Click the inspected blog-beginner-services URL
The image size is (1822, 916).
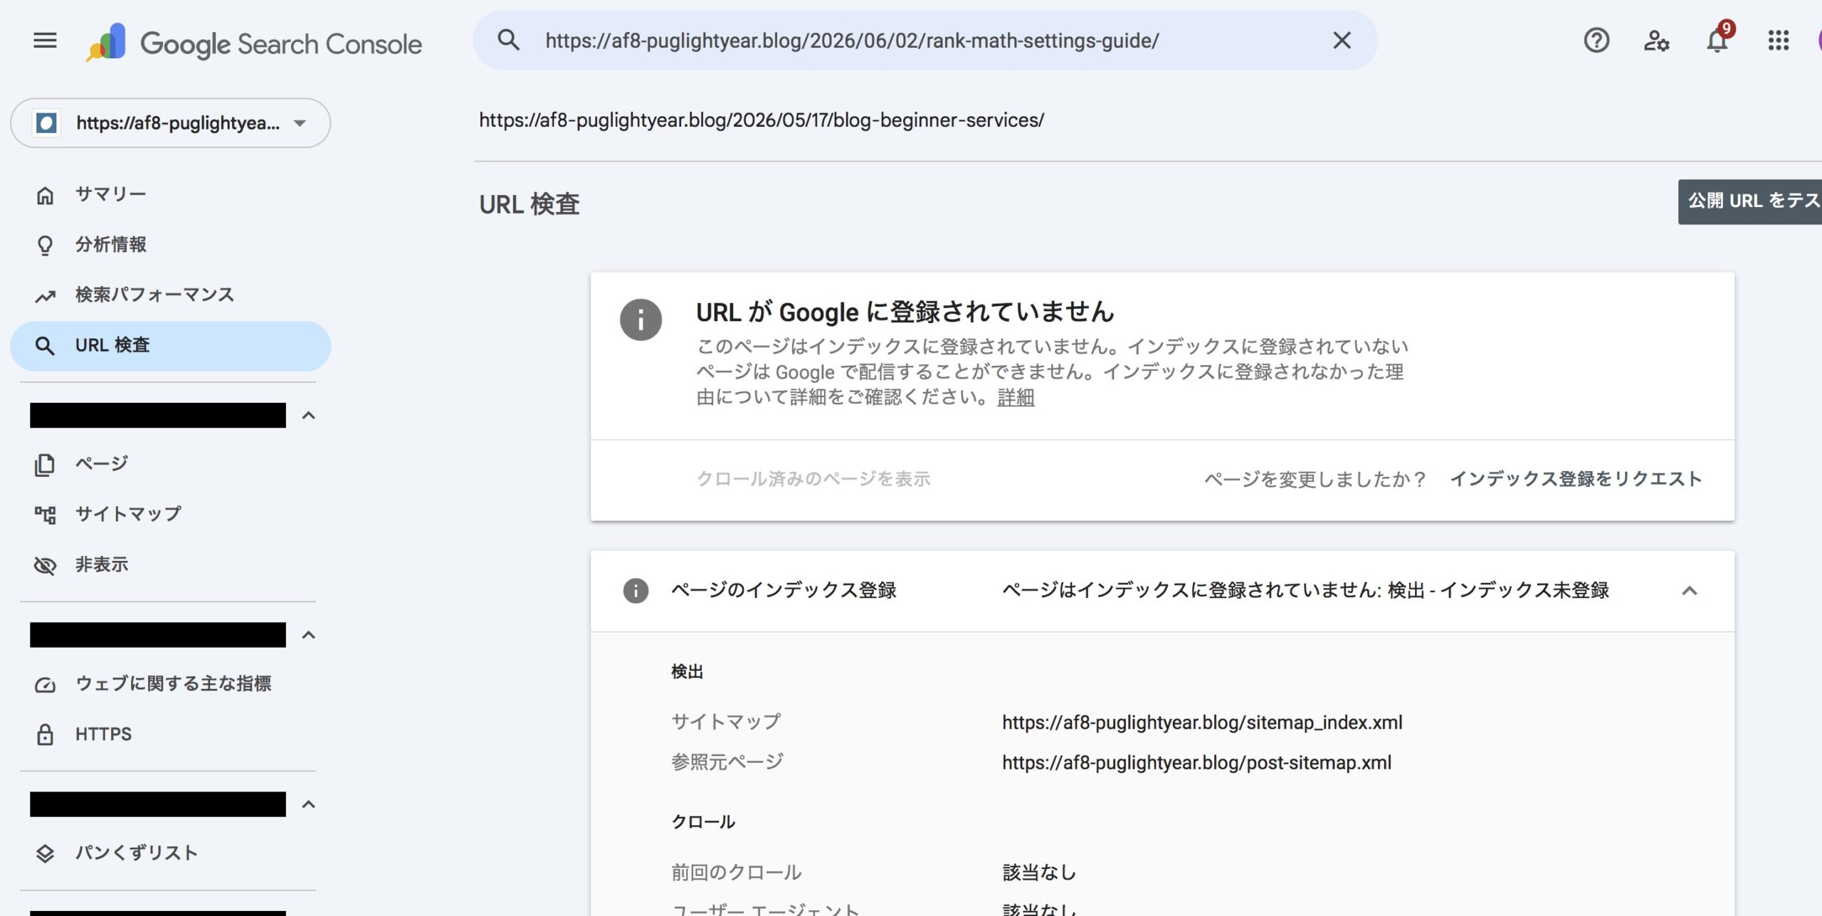pos(762,120)
